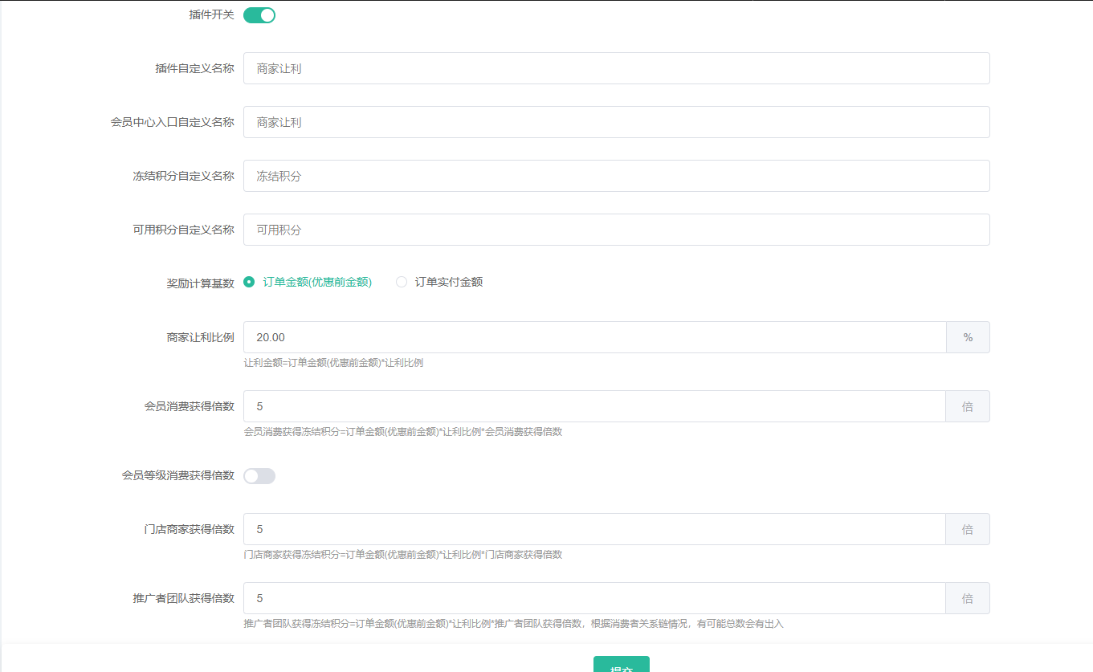Toggle the 插件开关 switch off
Image resolution: width=1093 pixels, height=672 pixels.
[259, 15]
